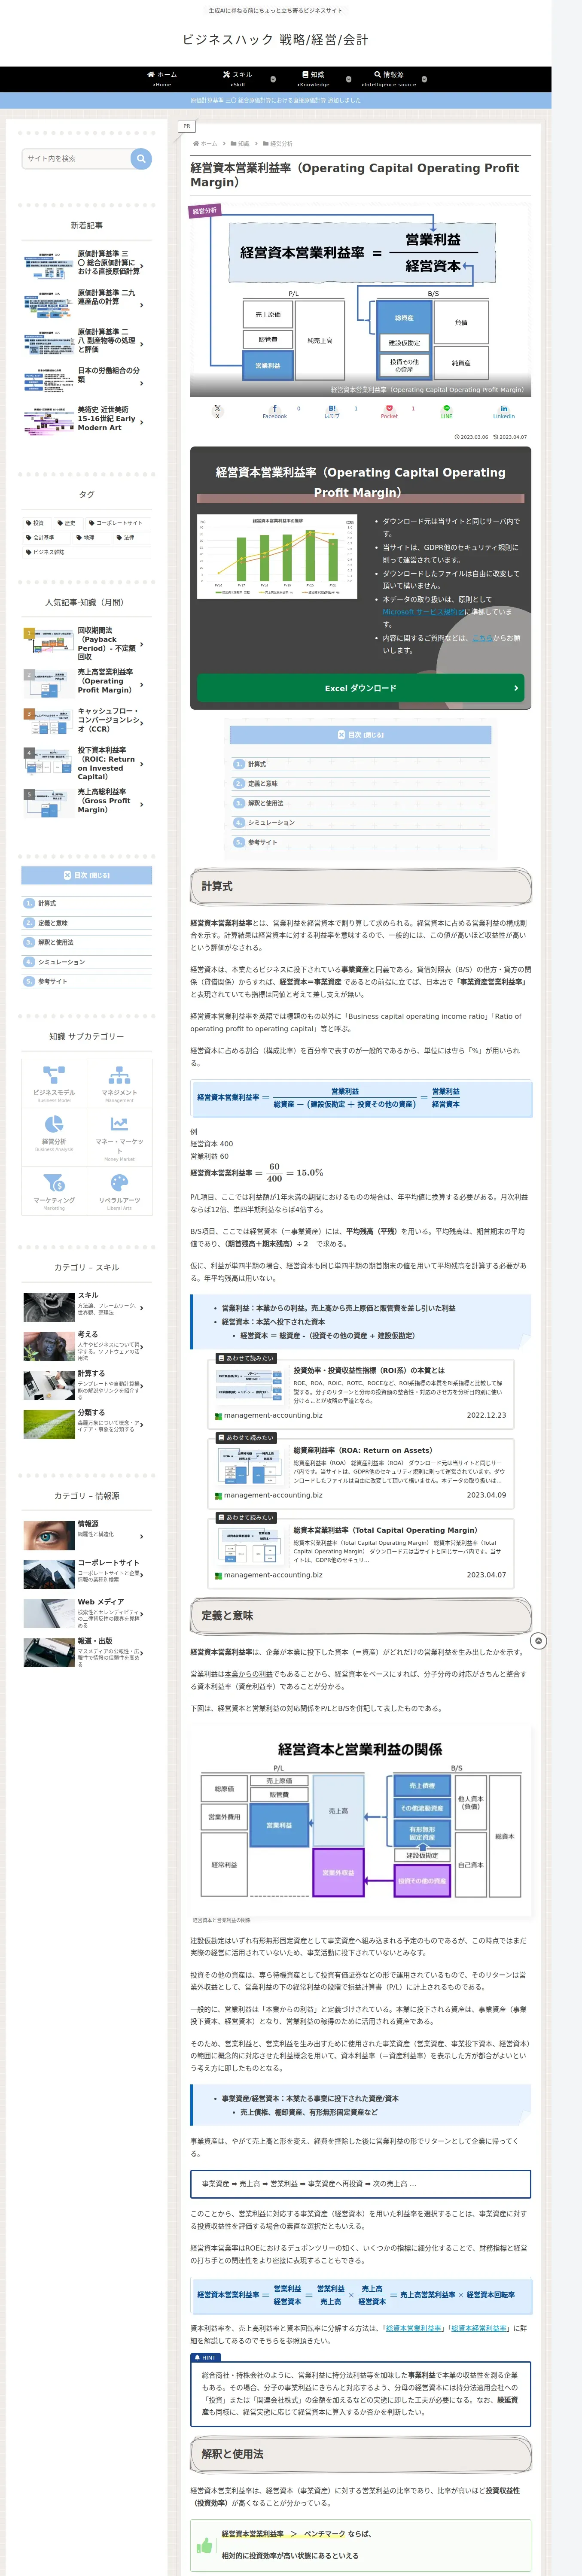Collapse the sidebar table of contents 目次
Screen dimensions: 582x2576
click(x=87, y=875)
